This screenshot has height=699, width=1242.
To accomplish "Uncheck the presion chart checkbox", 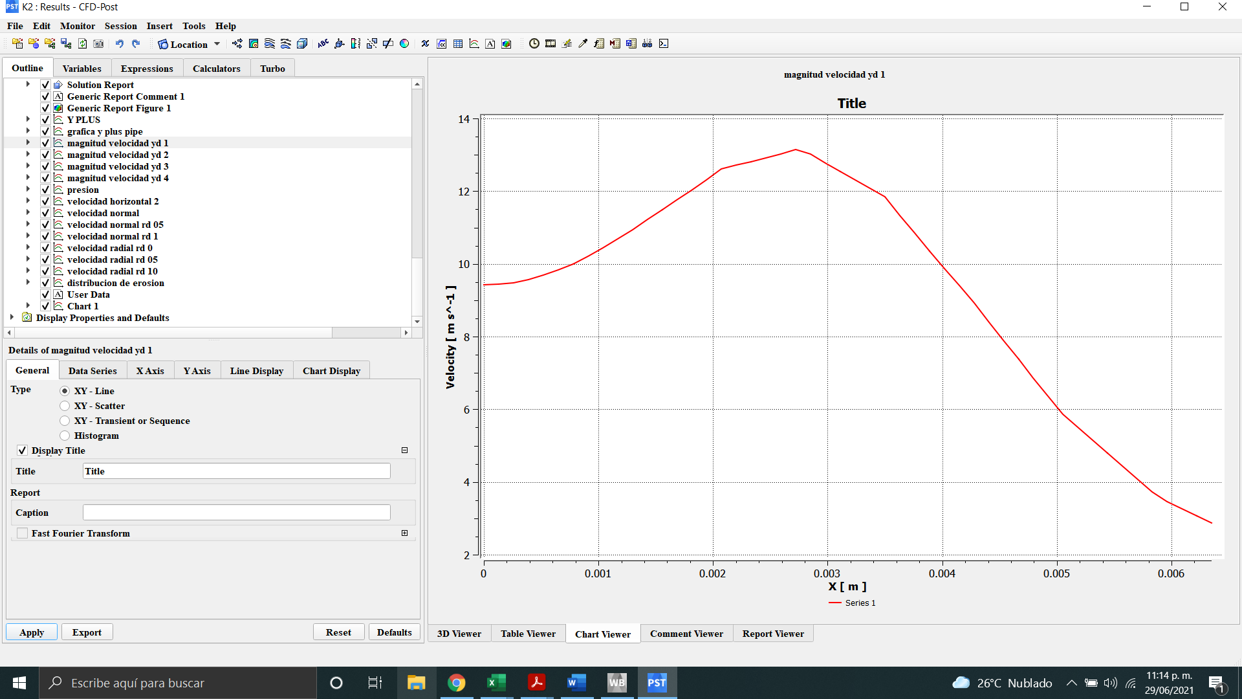I will tap(45, 190).
